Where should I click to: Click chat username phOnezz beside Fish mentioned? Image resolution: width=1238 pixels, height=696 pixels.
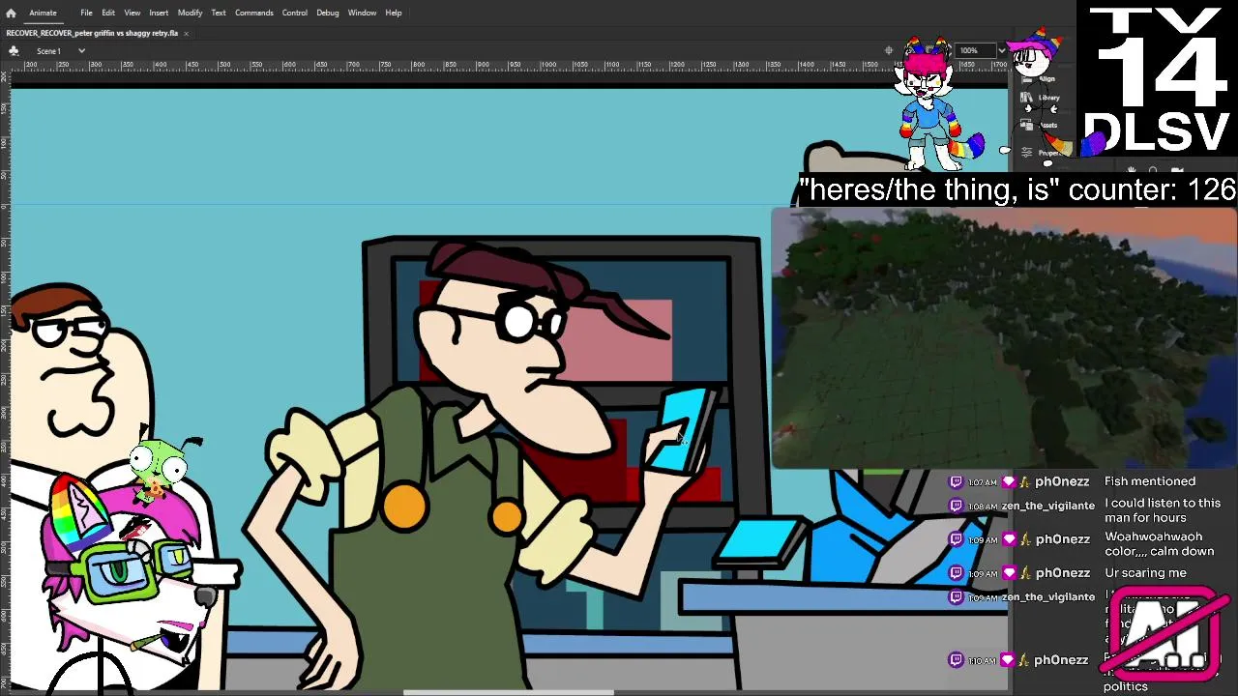[1062, 481]
